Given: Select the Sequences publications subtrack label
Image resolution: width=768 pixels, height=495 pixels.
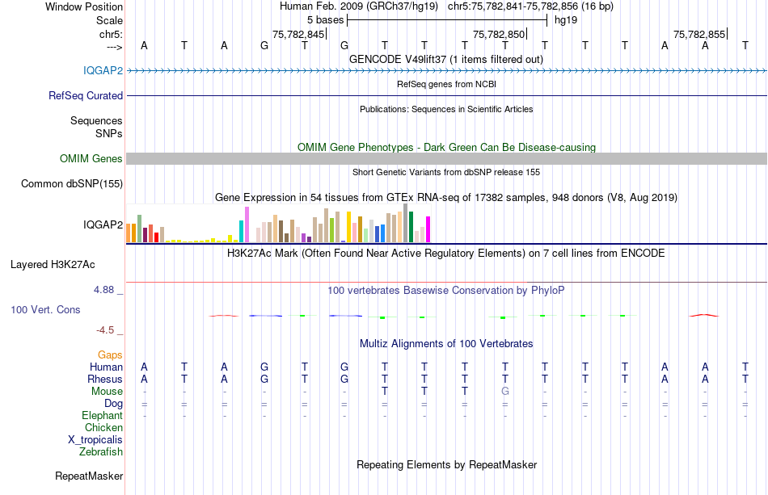Looking at the screenshot, I should 96,121.
